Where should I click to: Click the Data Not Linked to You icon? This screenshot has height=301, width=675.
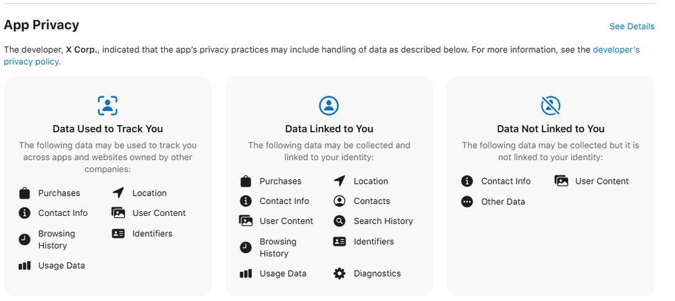pyautogui.click(x=550, y=105)
